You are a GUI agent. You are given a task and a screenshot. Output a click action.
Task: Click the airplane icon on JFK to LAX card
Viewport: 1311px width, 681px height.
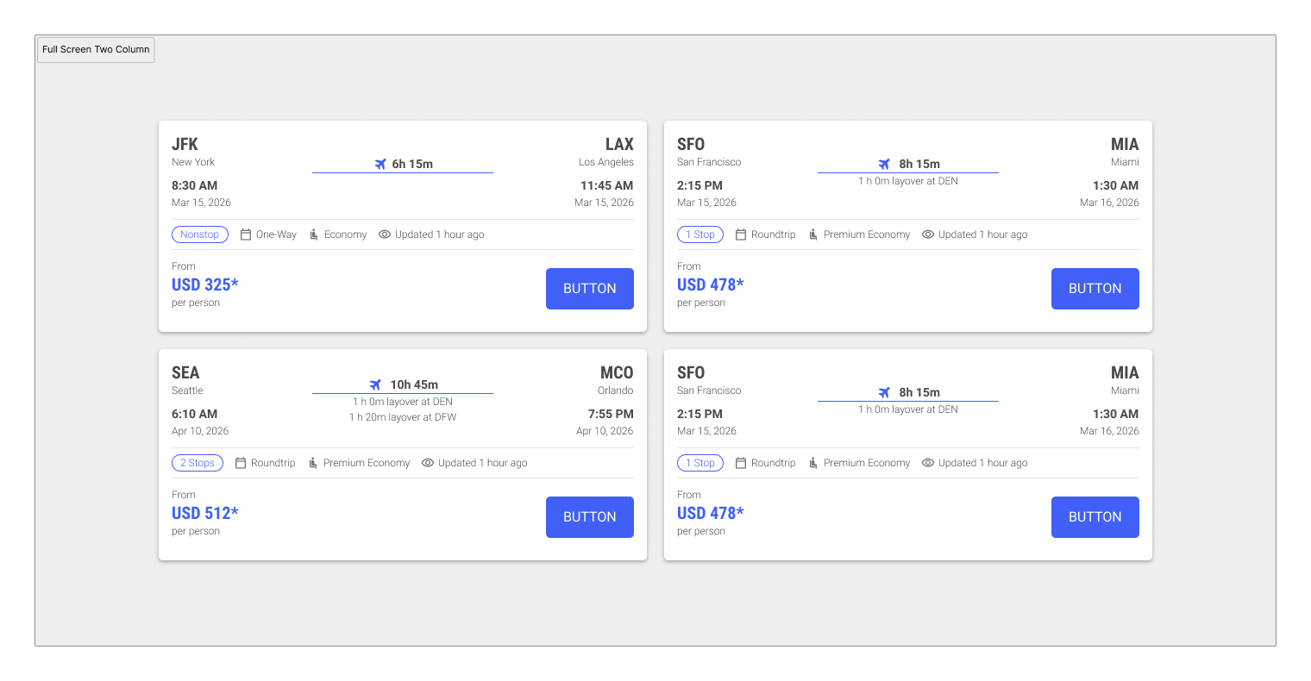coord(380,164)
